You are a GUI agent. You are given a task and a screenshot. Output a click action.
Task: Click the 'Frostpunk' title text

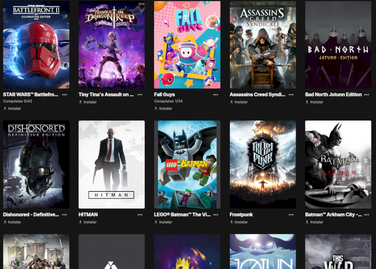click(x=241, y=215)
